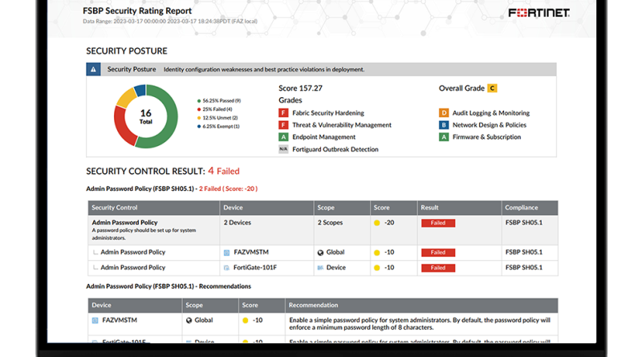Viewport: 642px width, 357px height.
Task: Click the Global globe icon in the Recommendations table
Action: [x=189, y=321]
